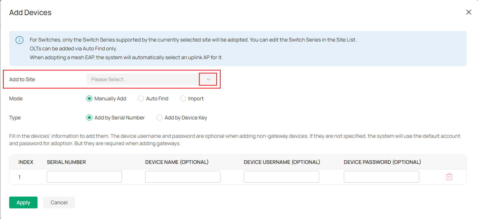This screenshot has width=478, height=219.
Task: Select the Import mode
Action: 192,98
